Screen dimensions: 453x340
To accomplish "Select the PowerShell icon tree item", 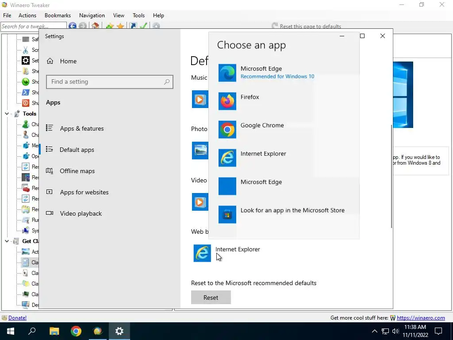I will pyautogui.click(x=26, y=92).
